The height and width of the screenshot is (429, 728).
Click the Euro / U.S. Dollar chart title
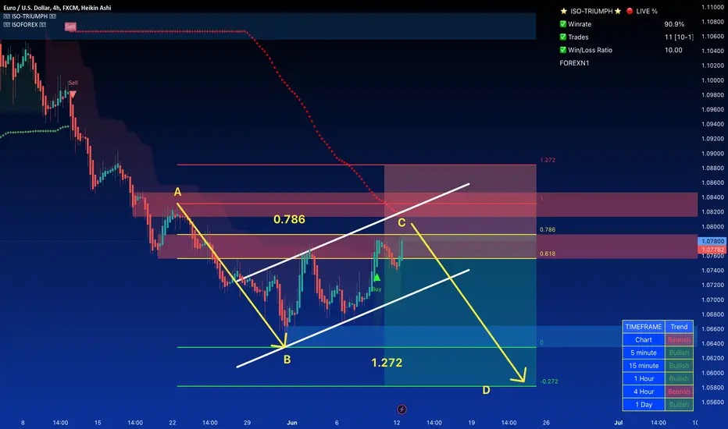point(57,8)
